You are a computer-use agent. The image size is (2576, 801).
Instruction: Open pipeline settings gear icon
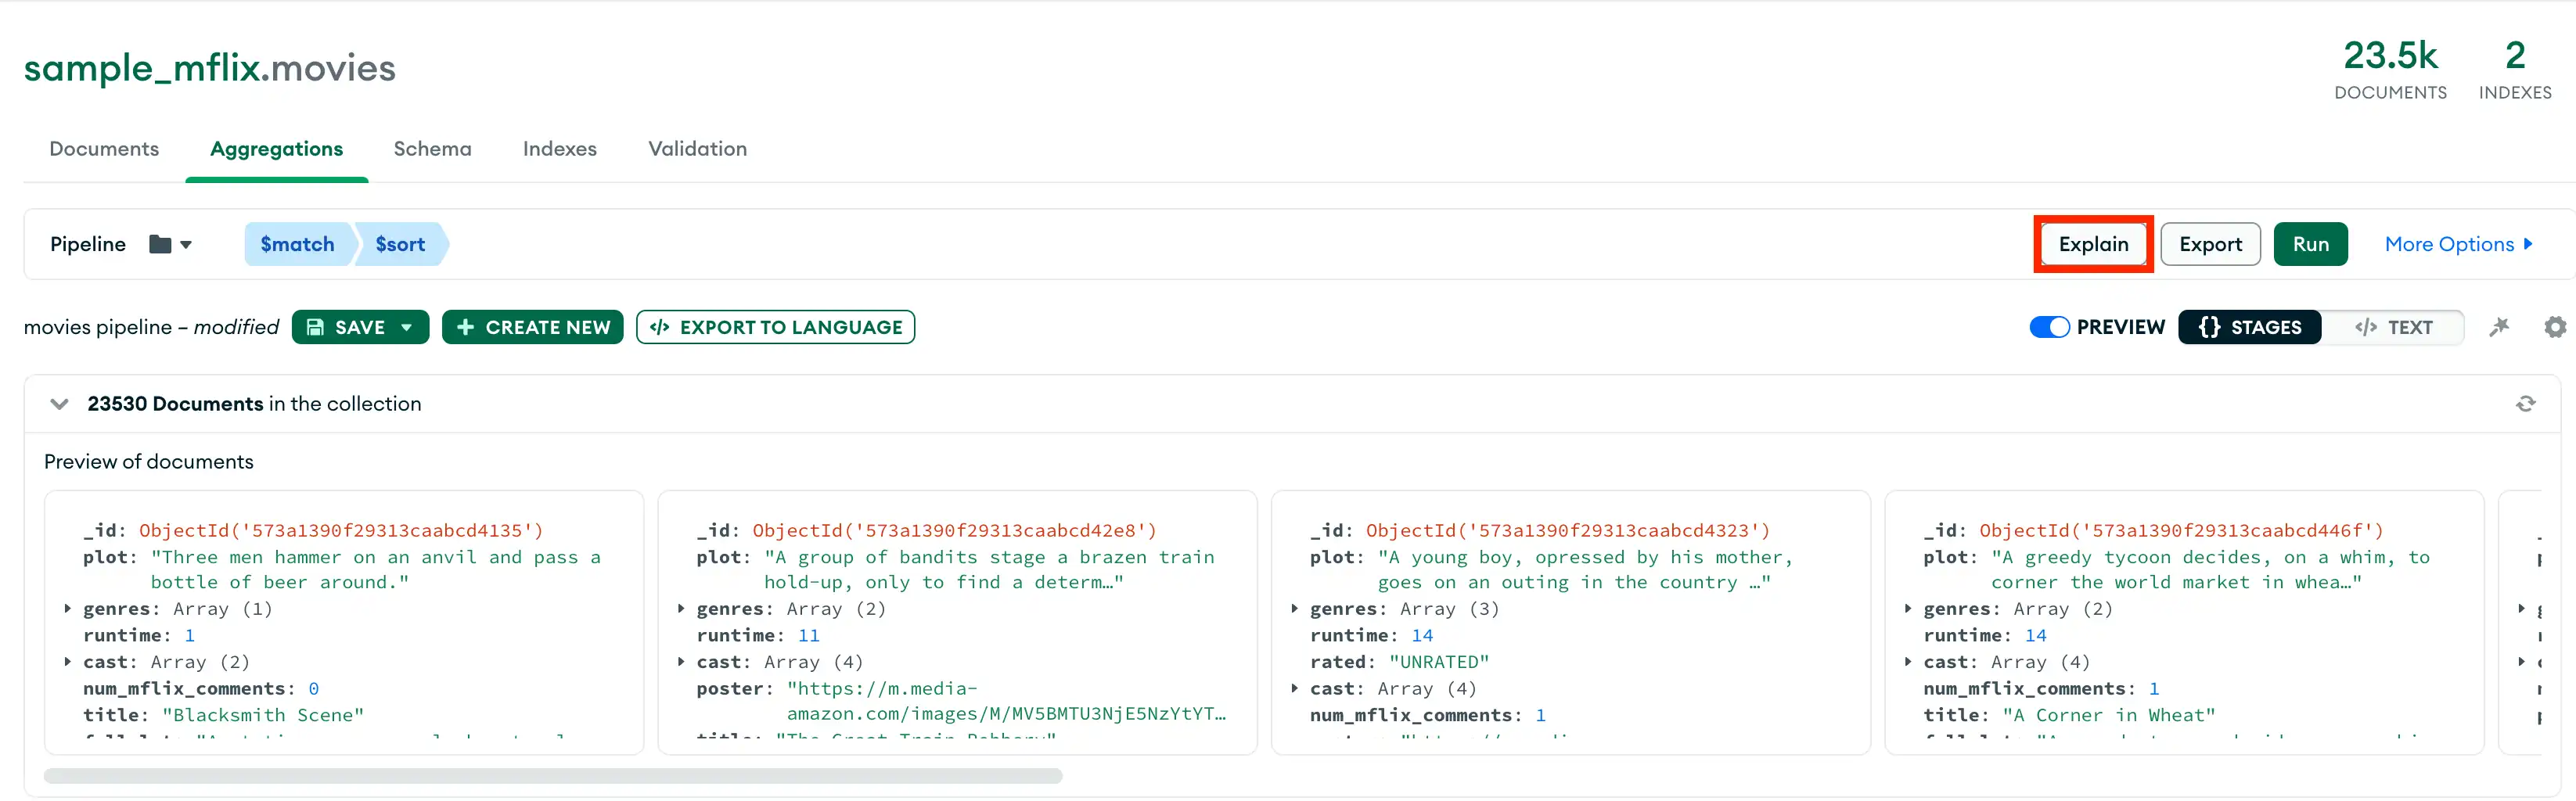2555,327
